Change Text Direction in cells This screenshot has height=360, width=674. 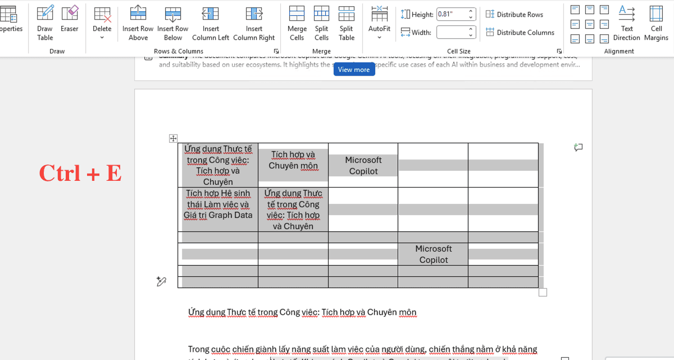627,23
